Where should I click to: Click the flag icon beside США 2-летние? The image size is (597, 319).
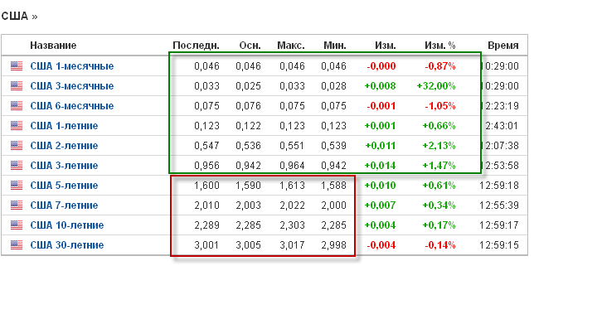[x=17, y=146]
